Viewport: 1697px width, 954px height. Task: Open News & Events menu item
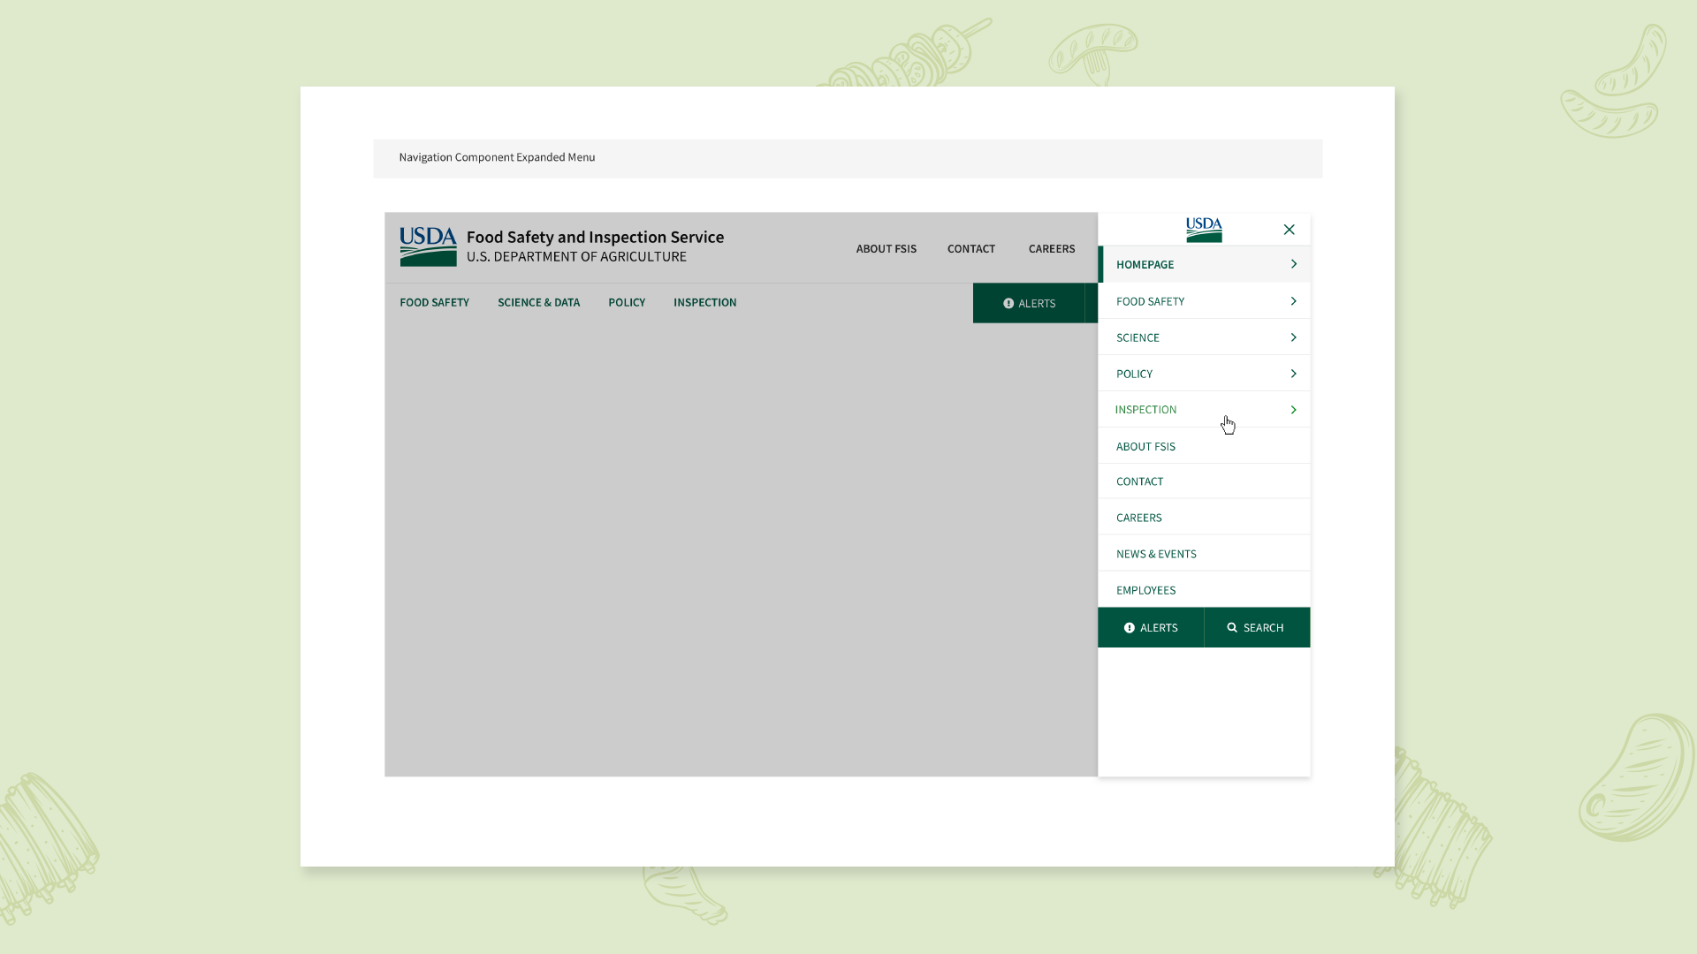[x=1156, y=555]
